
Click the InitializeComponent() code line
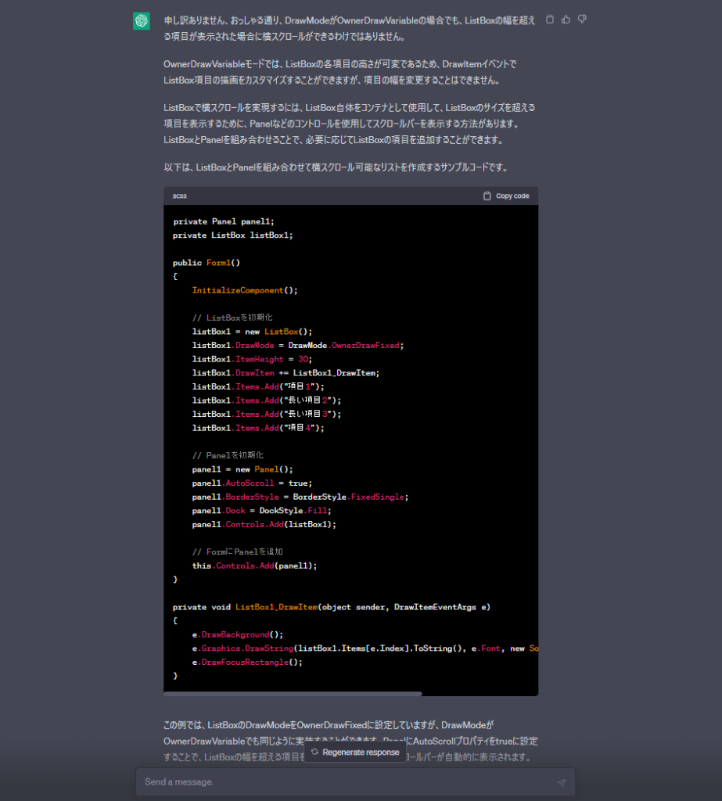(x=245, y=290)
